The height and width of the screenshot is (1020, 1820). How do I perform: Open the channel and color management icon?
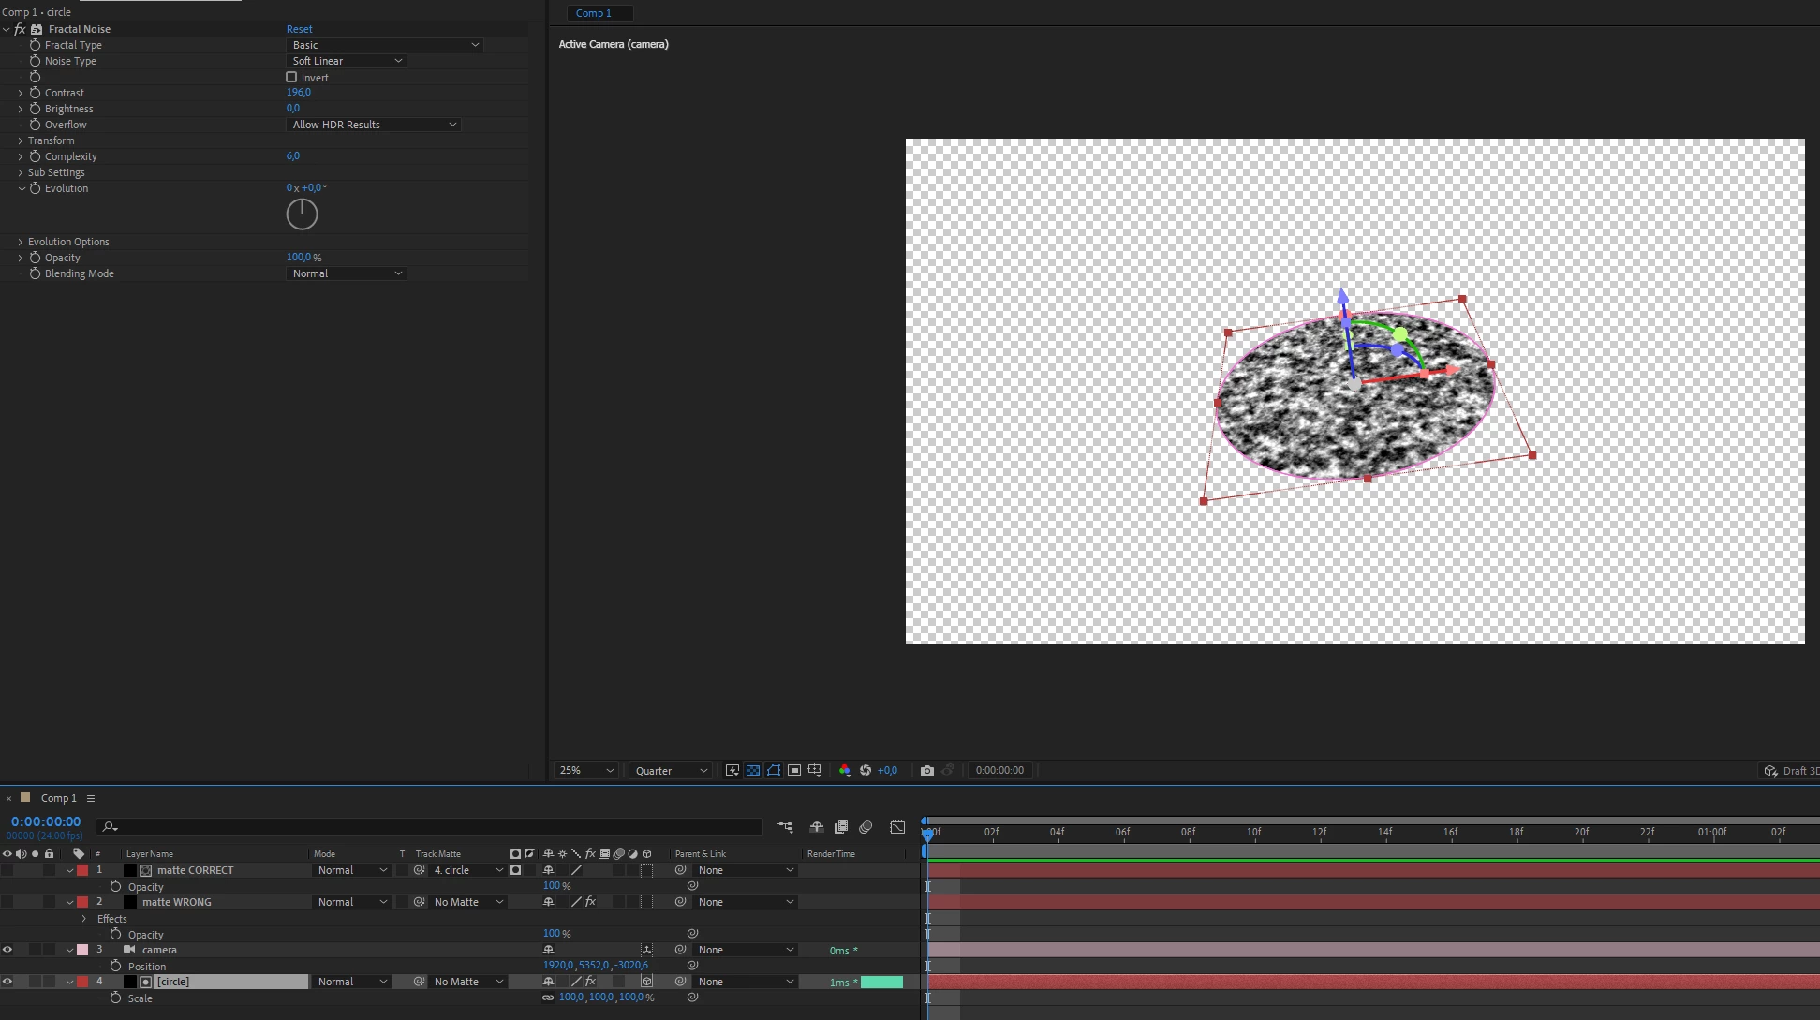[x=845, y=771]
